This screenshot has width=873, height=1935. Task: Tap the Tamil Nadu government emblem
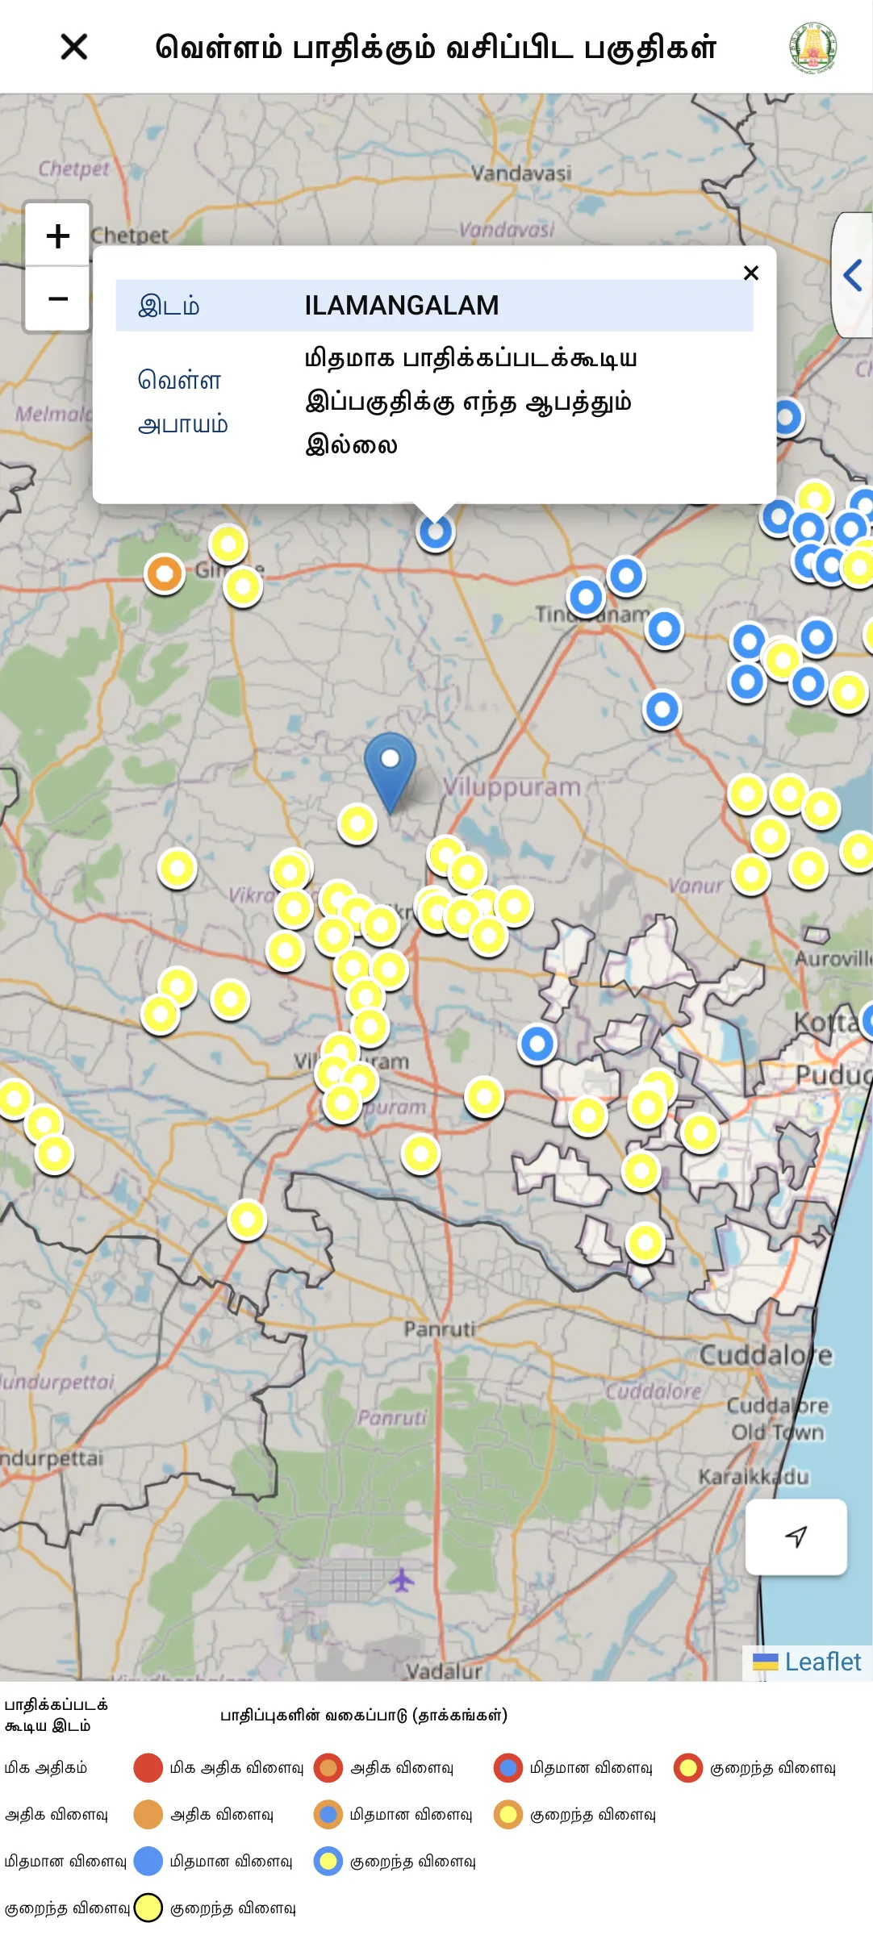[x=813, y=48]
